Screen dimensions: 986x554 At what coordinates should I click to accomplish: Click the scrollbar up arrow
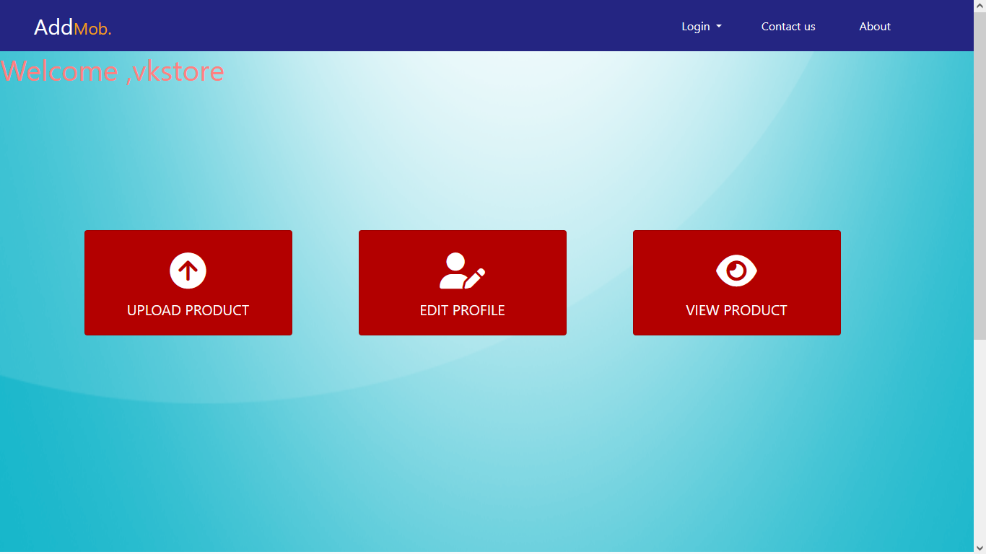click(x=980, y=6)
